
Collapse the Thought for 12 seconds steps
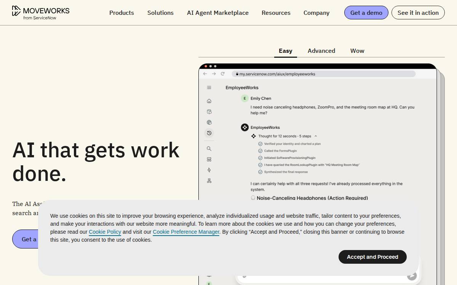[x=316, y=136]
